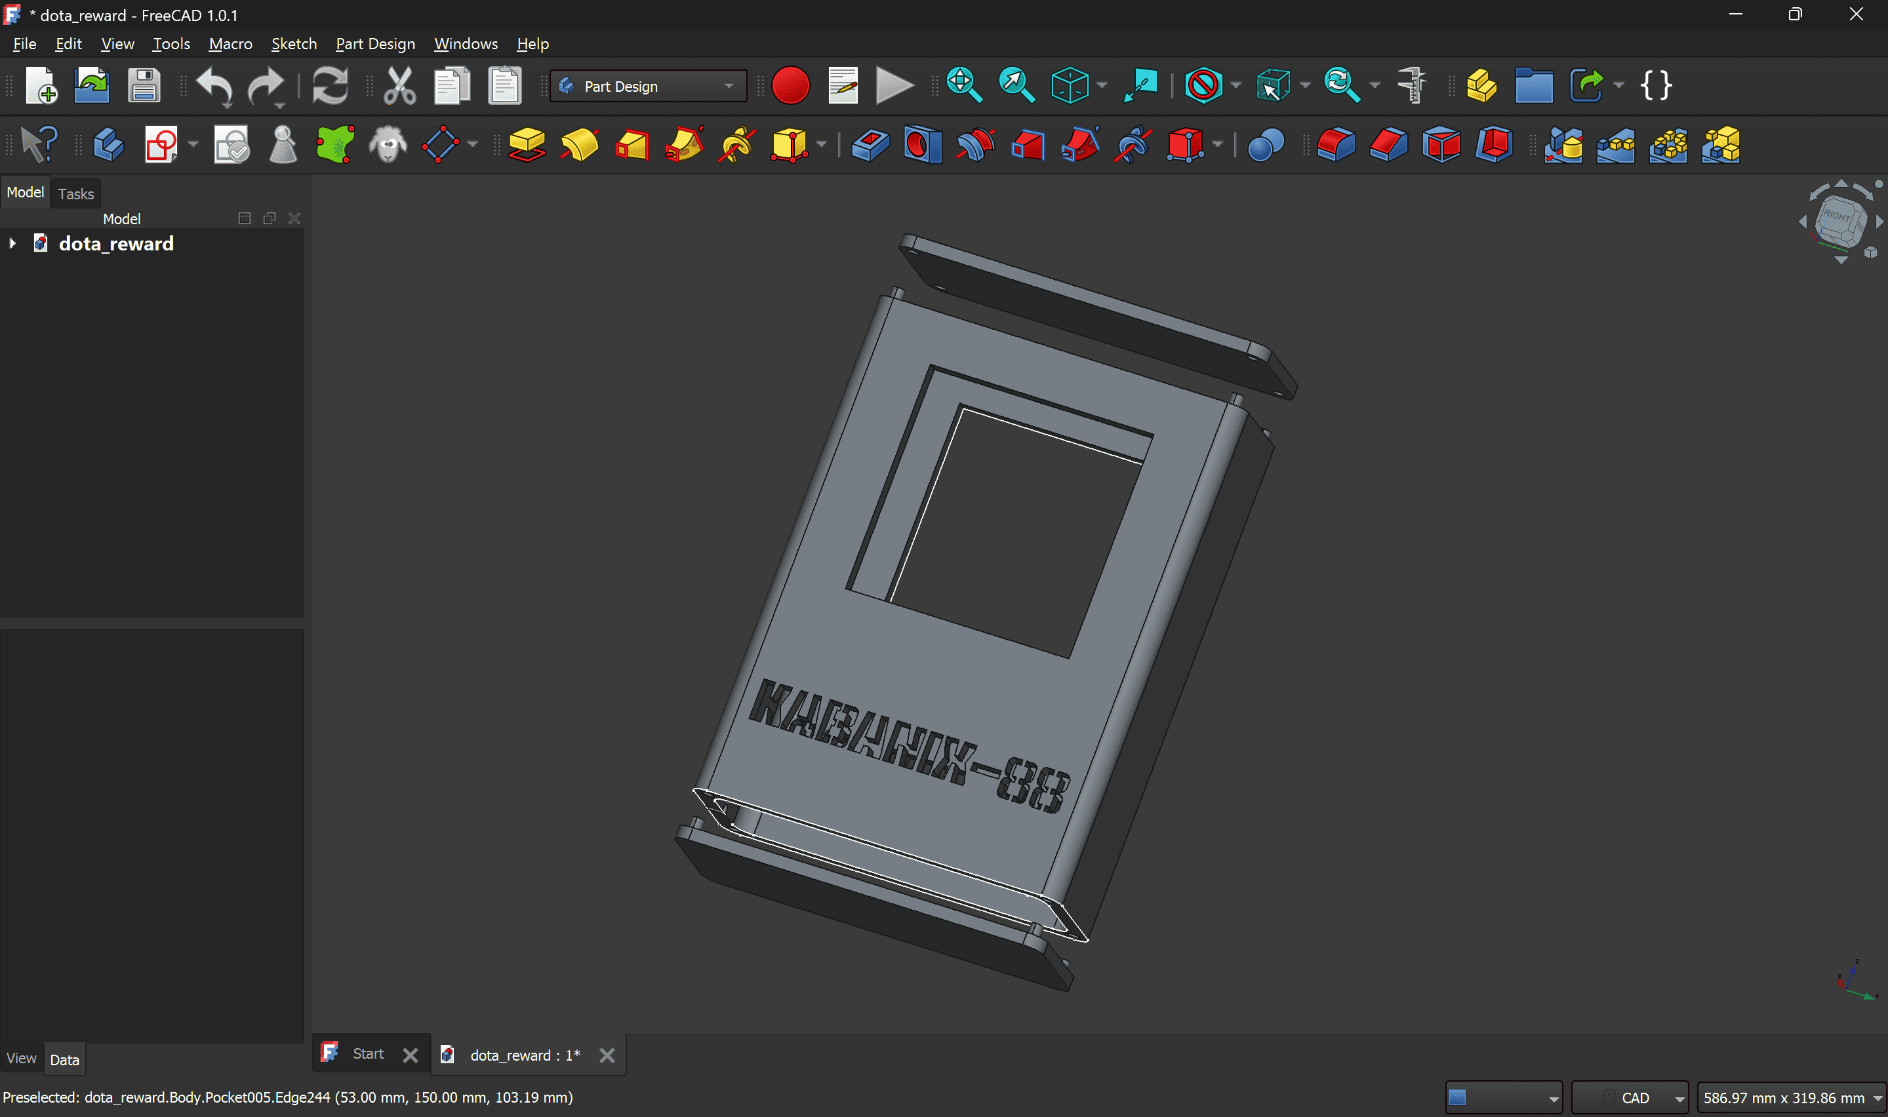Select the Additive Loft tool
The height and width of the screenshot is (1117, 1888).
[632, 144]
